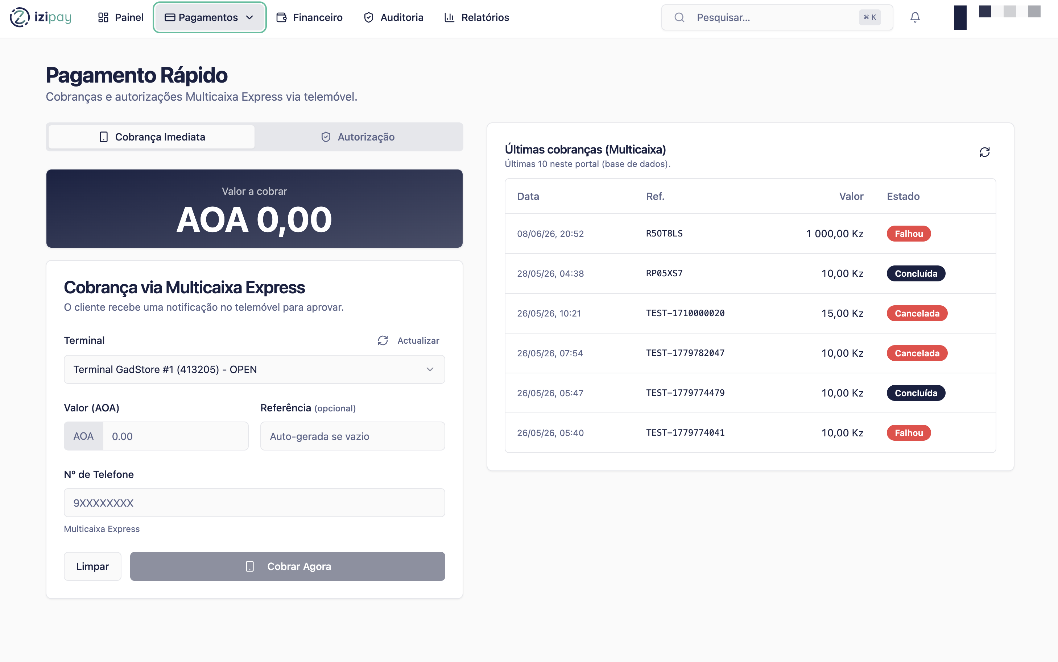Click date 26/05/26, 07:54

click(550, 353)
